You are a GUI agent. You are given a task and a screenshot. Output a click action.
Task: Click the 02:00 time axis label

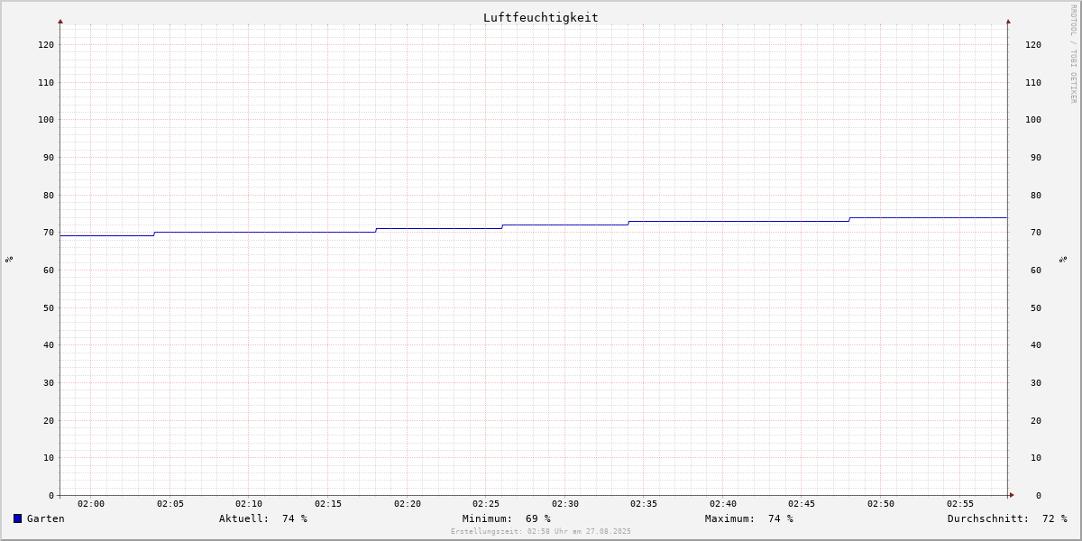pos(91,504)
